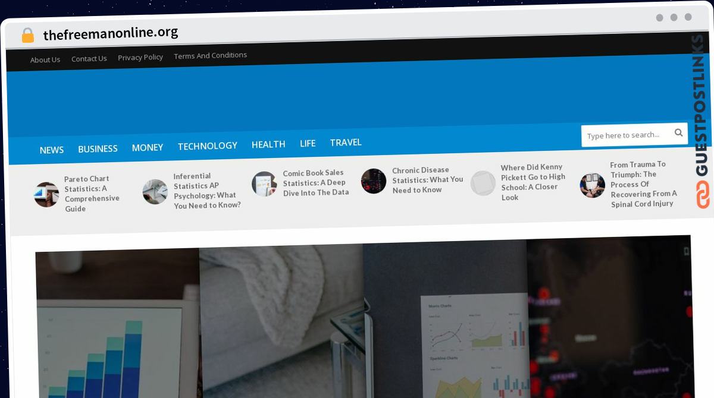Click the Spinal Cord Injury article thumbnail

[593, 185]
